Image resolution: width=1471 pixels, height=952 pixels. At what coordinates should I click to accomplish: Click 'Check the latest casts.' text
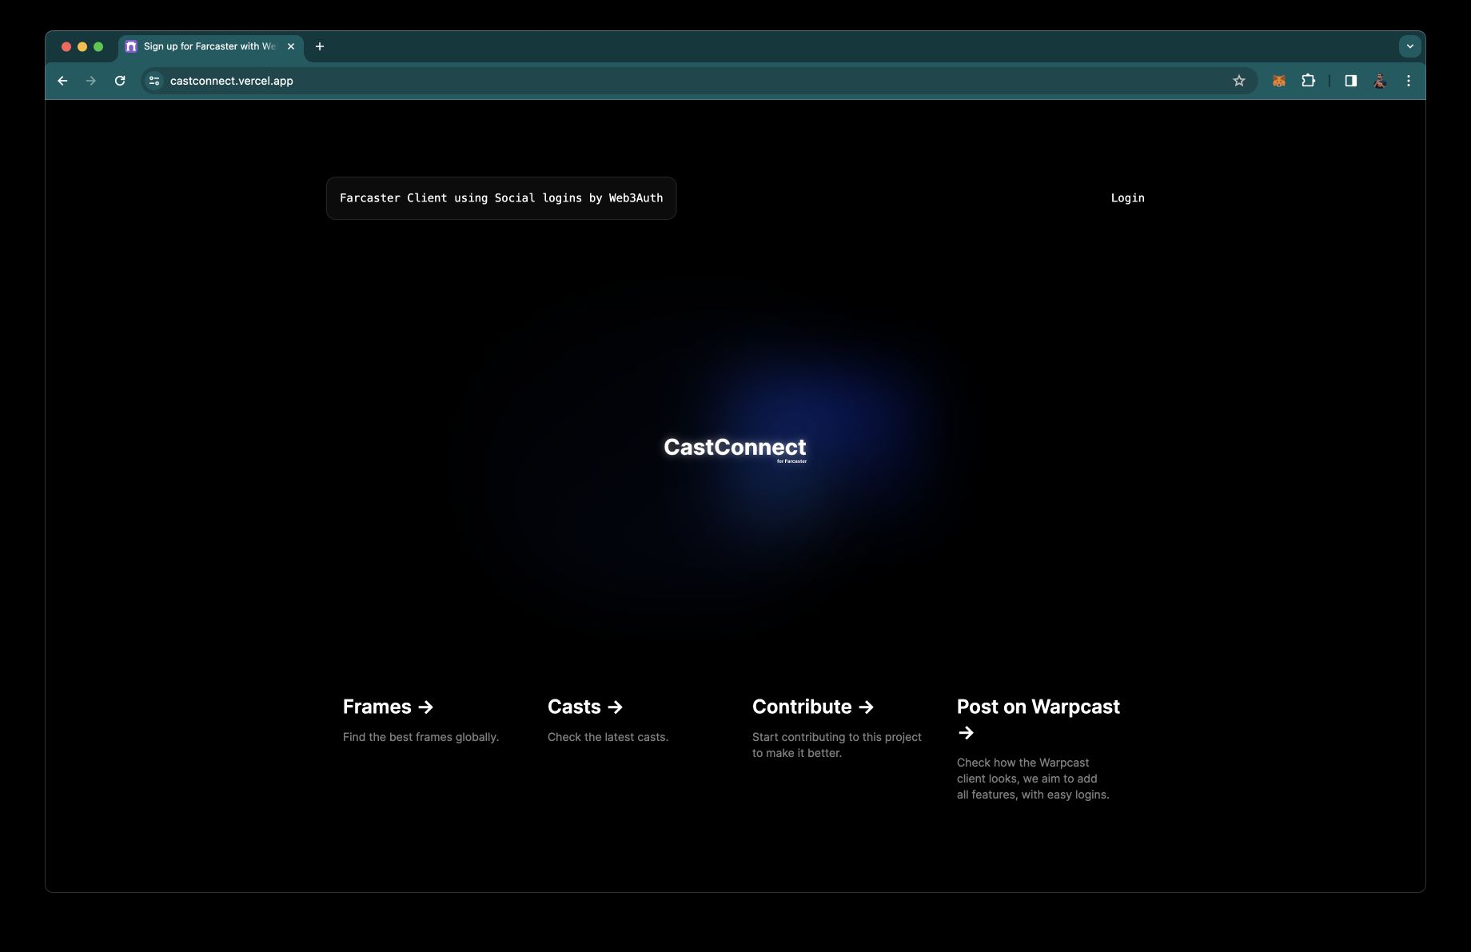coord(608,737)
